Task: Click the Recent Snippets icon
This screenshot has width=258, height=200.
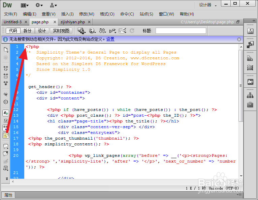Action: (6, 168)
